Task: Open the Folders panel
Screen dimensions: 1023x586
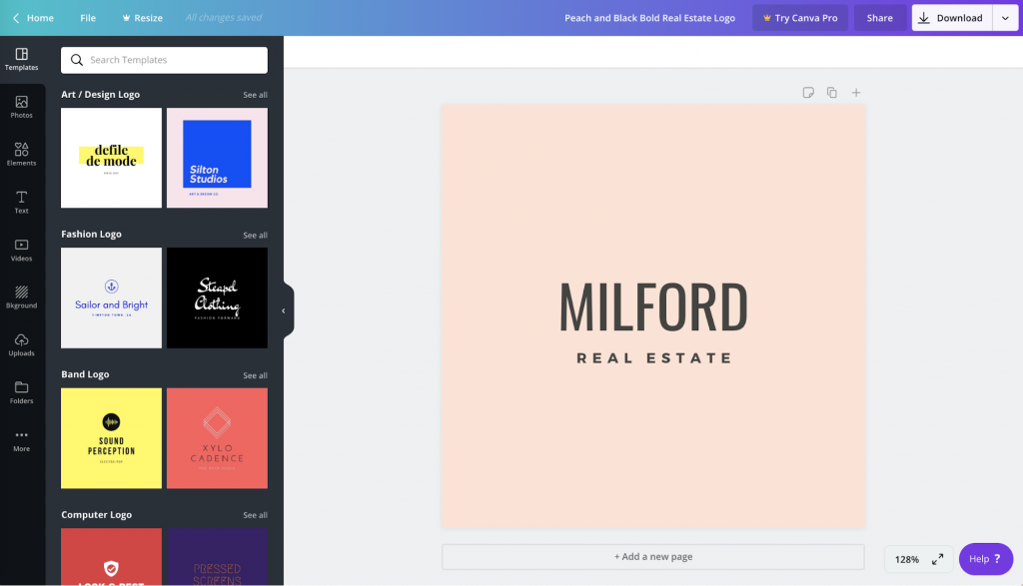Action: tap(22, 392)
